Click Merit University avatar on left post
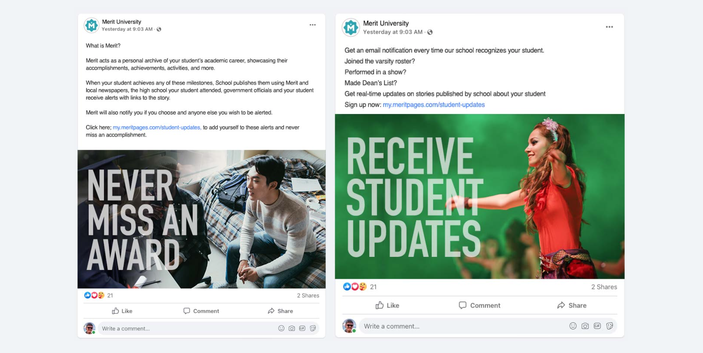Screen dimensions: 703x353 pyautogui.click(x=91, y=26)
